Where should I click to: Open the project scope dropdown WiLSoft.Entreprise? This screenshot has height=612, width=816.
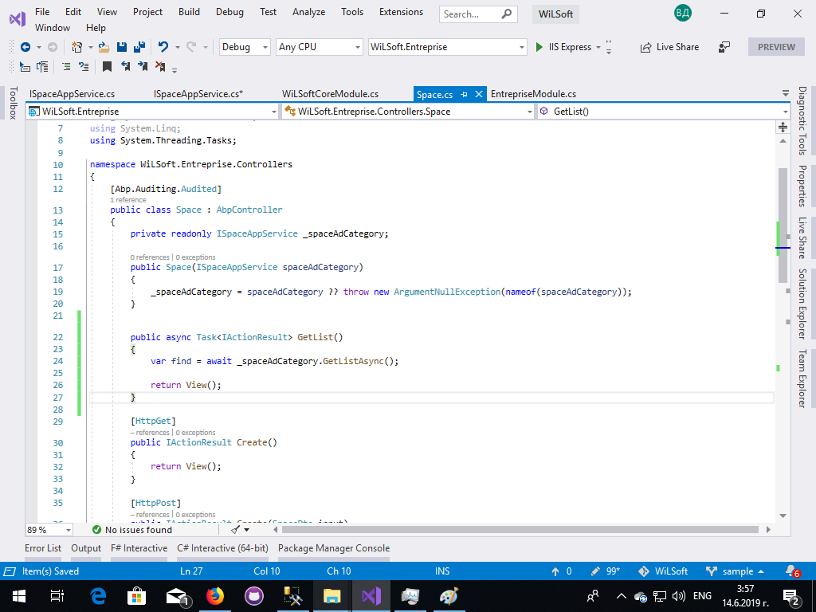(152, 112)
